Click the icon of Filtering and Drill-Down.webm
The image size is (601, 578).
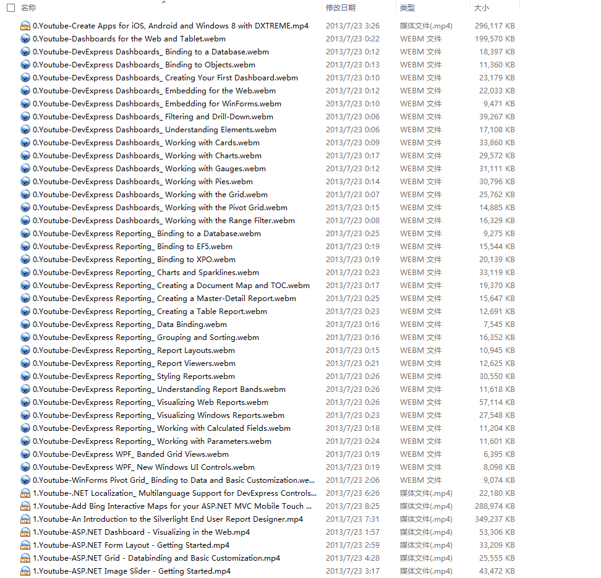[25, 116]
